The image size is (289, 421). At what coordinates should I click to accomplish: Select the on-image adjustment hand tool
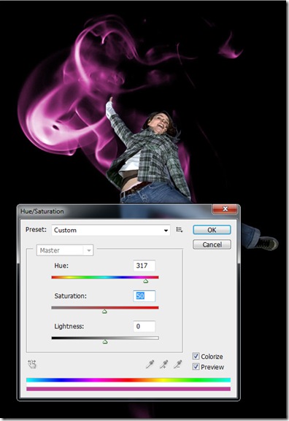pos(32,364)
